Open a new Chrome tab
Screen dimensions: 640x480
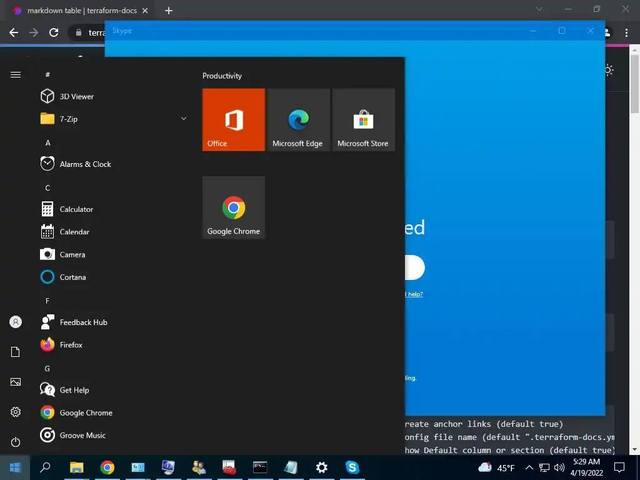click(169, 11)
